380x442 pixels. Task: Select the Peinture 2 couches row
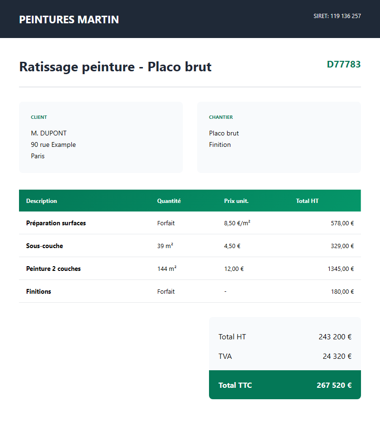(x=53, y=269)
